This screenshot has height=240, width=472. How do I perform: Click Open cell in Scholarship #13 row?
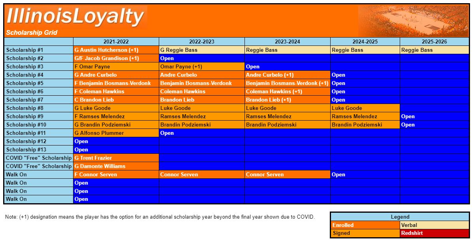(116, 149)
